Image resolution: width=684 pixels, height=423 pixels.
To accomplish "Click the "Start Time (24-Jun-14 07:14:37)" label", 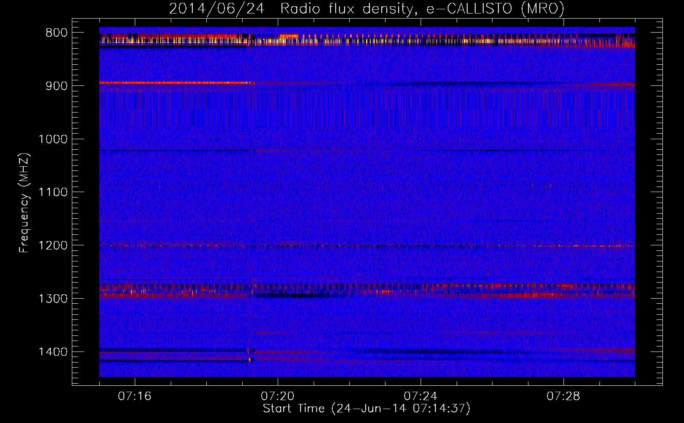I will click(367, 409).
